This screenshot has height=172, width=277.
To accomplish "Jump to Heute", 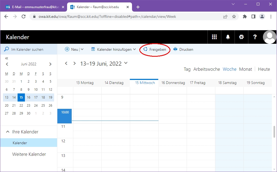I will pyautogui.click(x=264, y=69).
